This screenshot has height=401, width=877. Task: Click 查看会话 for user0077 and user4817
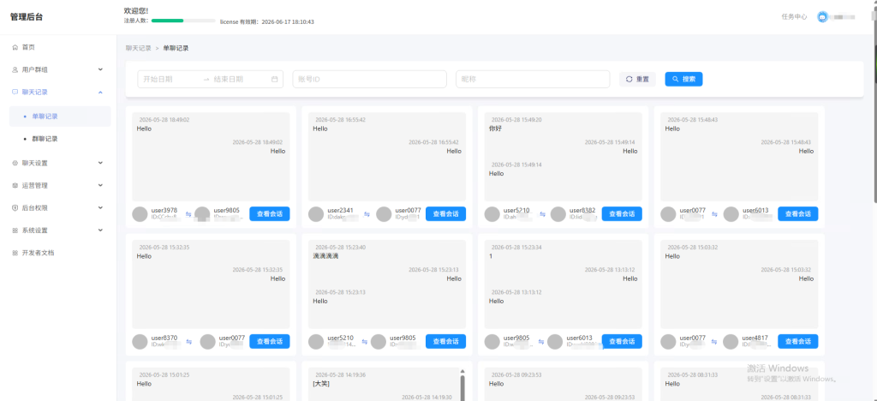click(798, 341)
